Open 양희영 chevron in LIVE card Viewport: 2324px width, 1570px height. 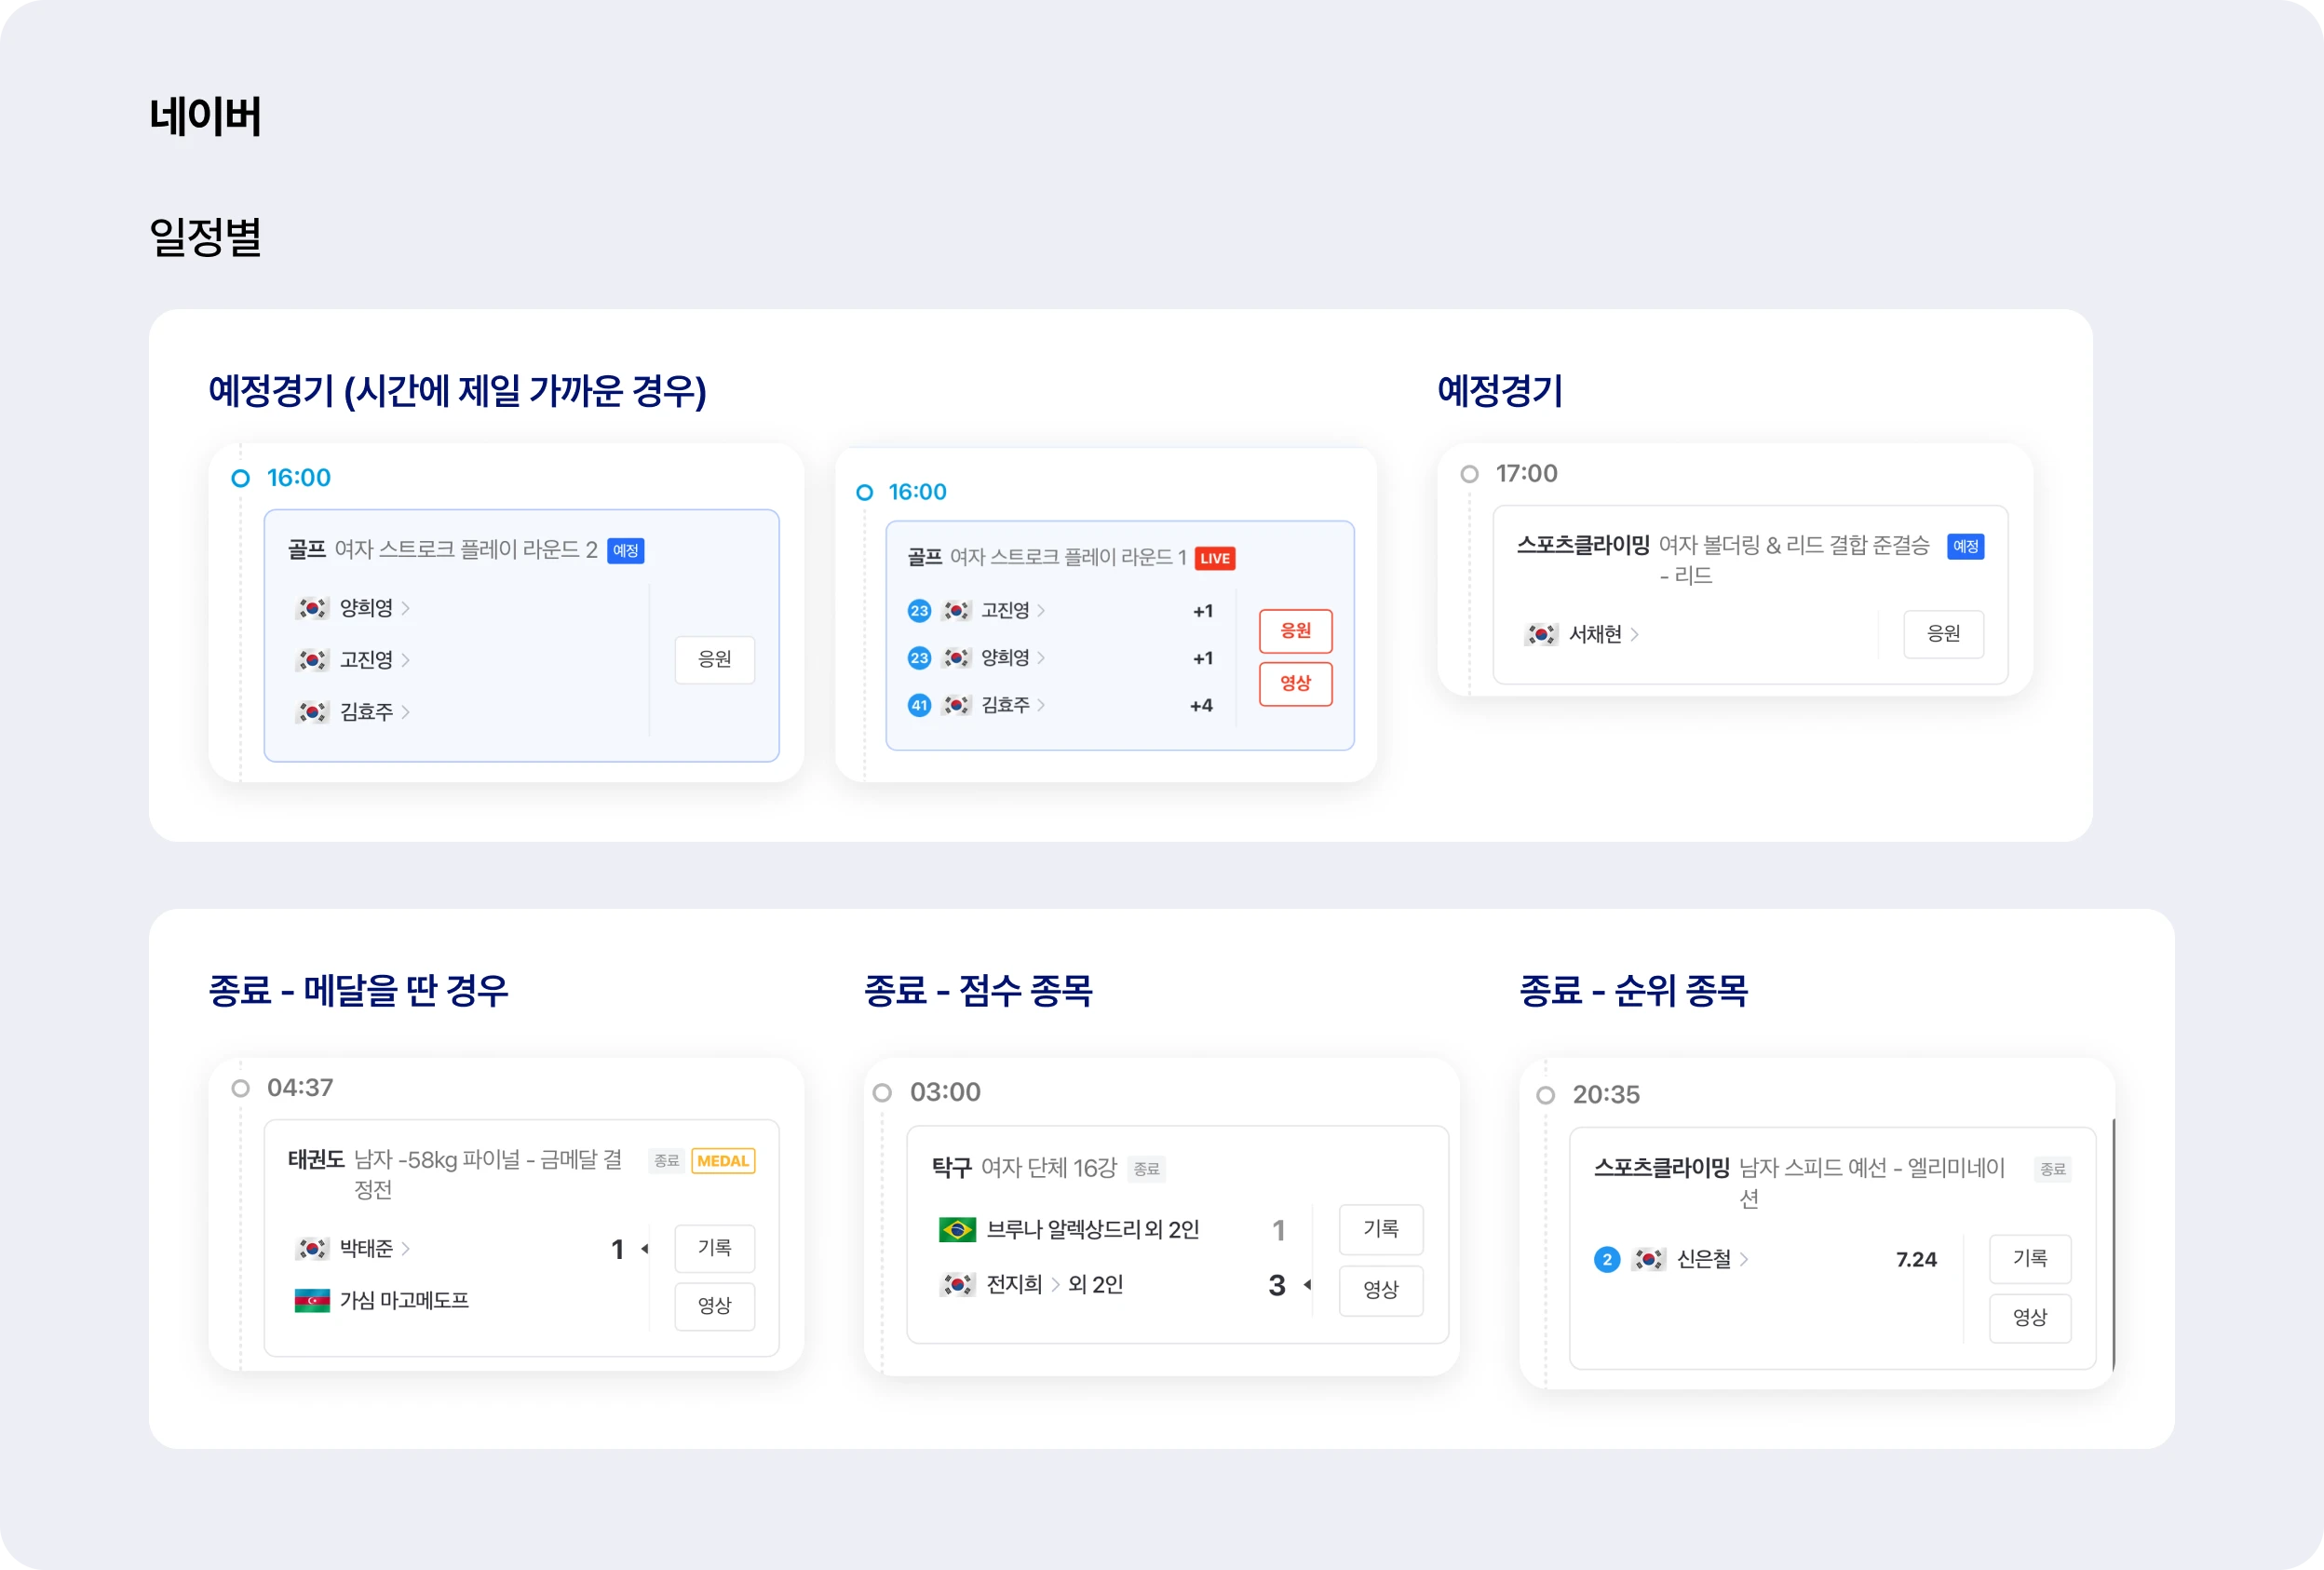click(1041, 657)
